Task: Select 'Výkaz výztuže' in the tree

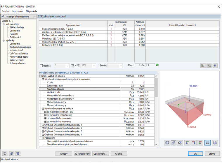Action: [17, 60]
